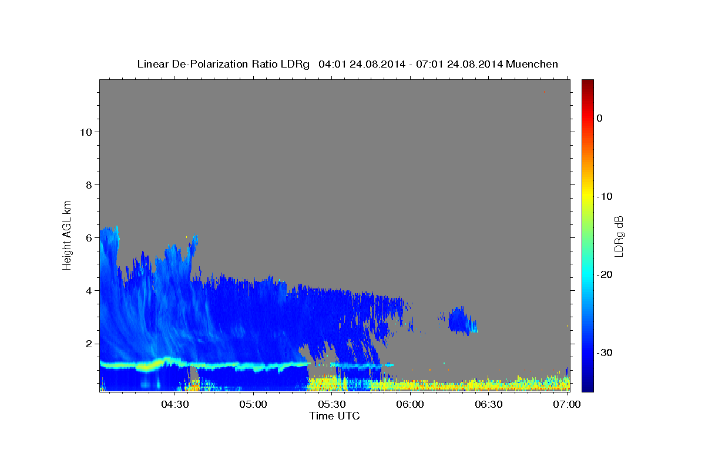
Task: Click the 05:30 time tick label
Action: click(332, 405)
